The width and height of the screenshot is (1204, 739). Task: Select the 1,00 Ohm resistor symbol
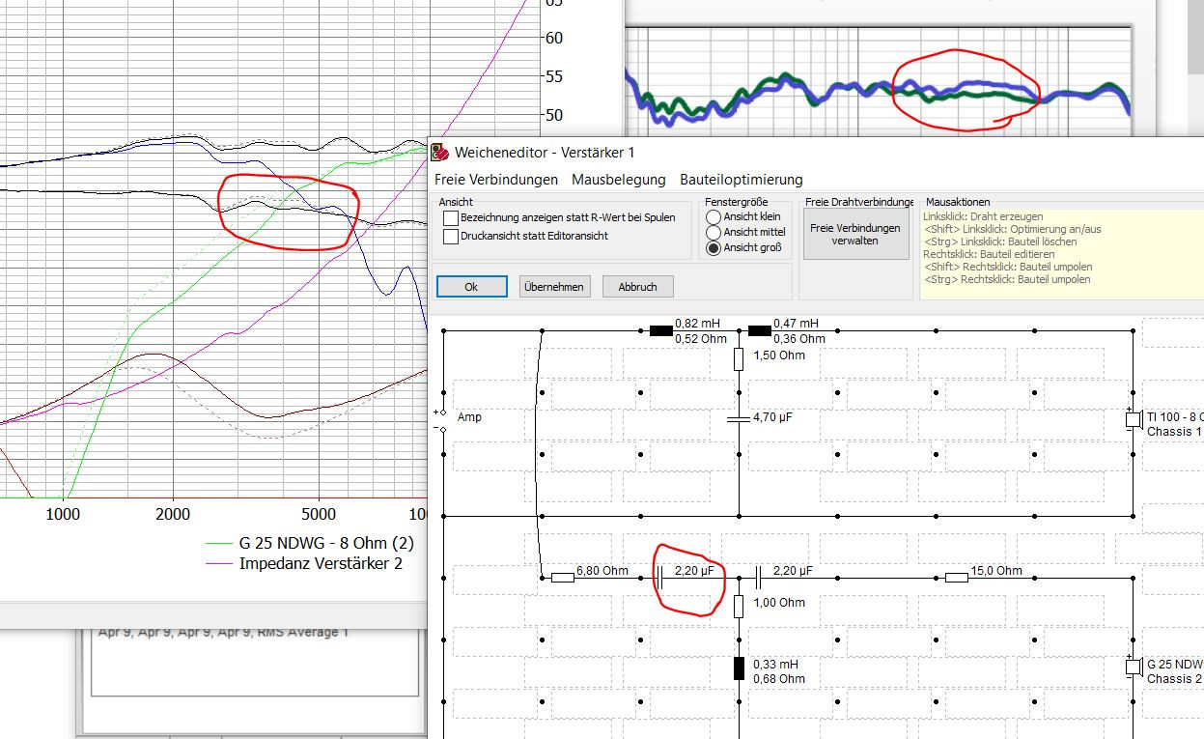(739, 607)
